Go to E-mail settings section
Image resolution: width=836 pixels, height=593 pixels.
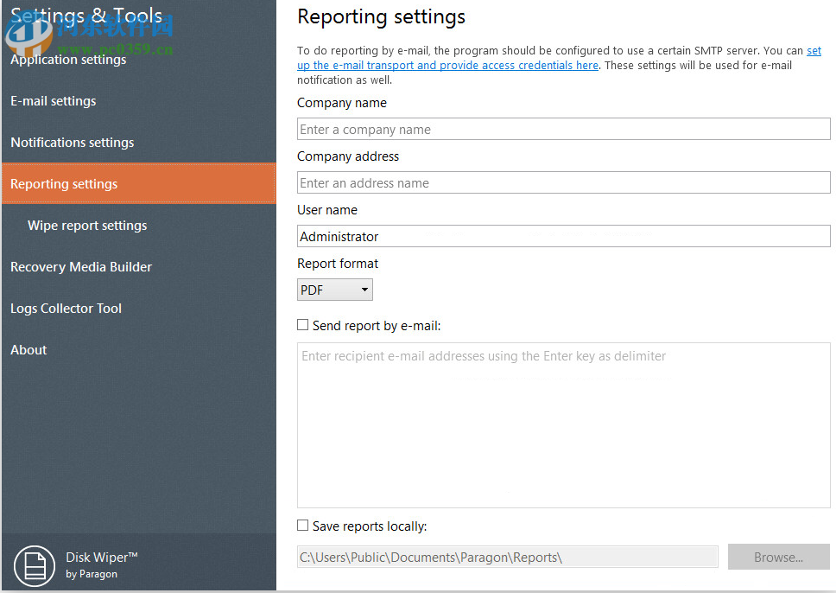click(x=54, y=101)
